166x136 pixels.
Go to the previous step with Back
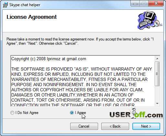tap(115, 126)
